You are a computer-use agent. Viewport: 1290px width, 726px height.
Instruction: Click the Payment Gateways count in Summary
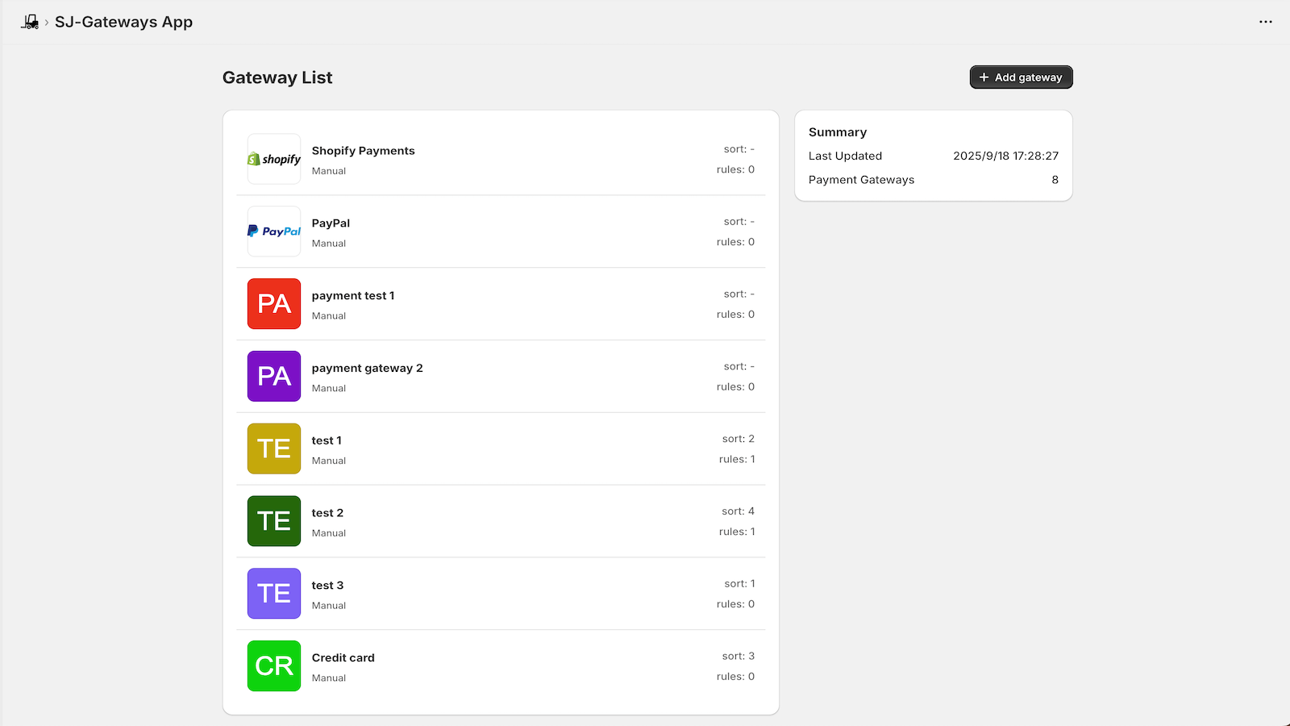[x=1055, y=180]
